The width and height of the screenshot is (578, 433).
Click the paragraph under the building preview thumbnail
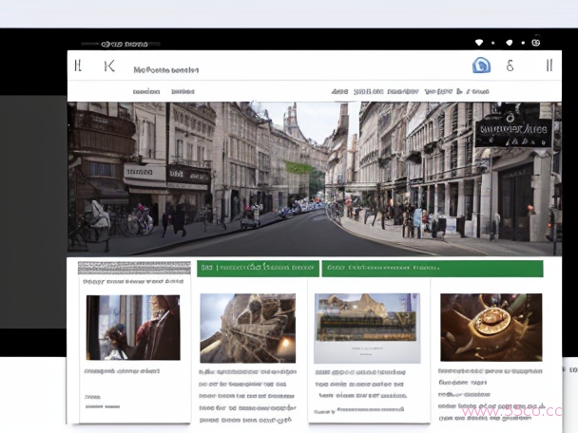click(361, 390)
